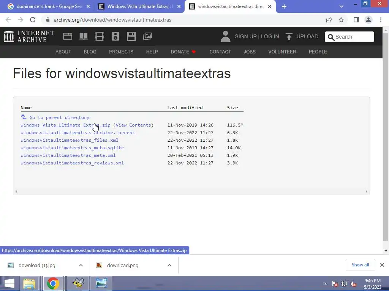Open the ABOUT menu item
The height and width of the screenshot is (291, 389).
point(63,52)
